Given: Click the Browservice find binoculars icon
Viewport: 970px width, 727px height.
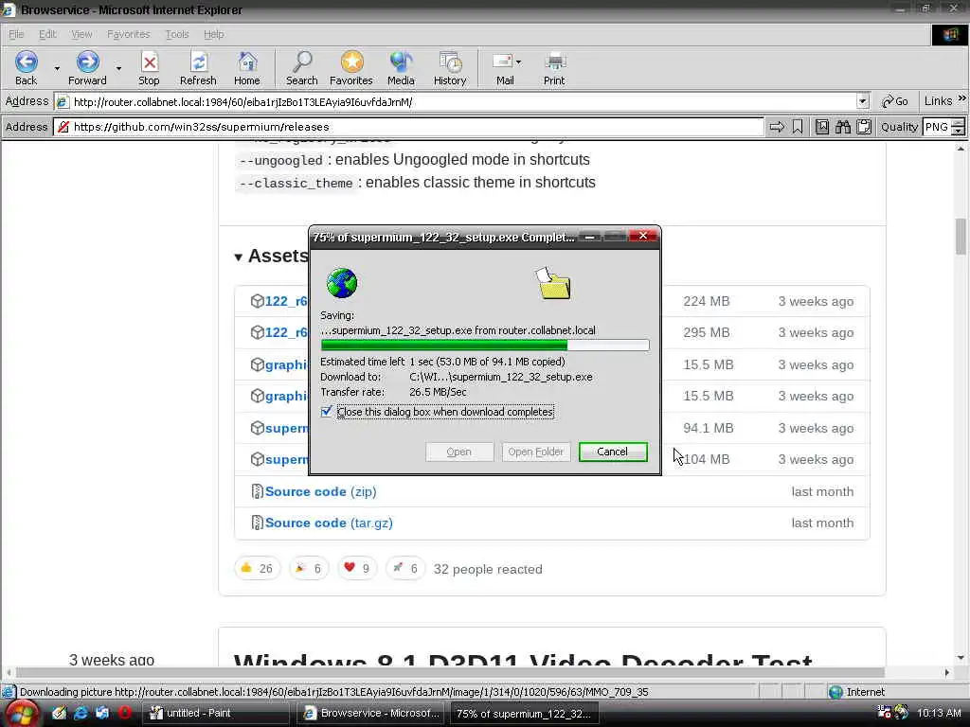Looking at the screenshot, I should click(x=843, y=127).
